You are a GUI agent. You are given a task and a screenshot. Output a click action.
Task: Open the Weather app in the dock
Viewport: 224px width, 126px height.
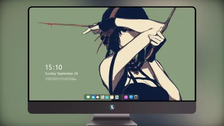pyautogui.click(x=93, y=97)
